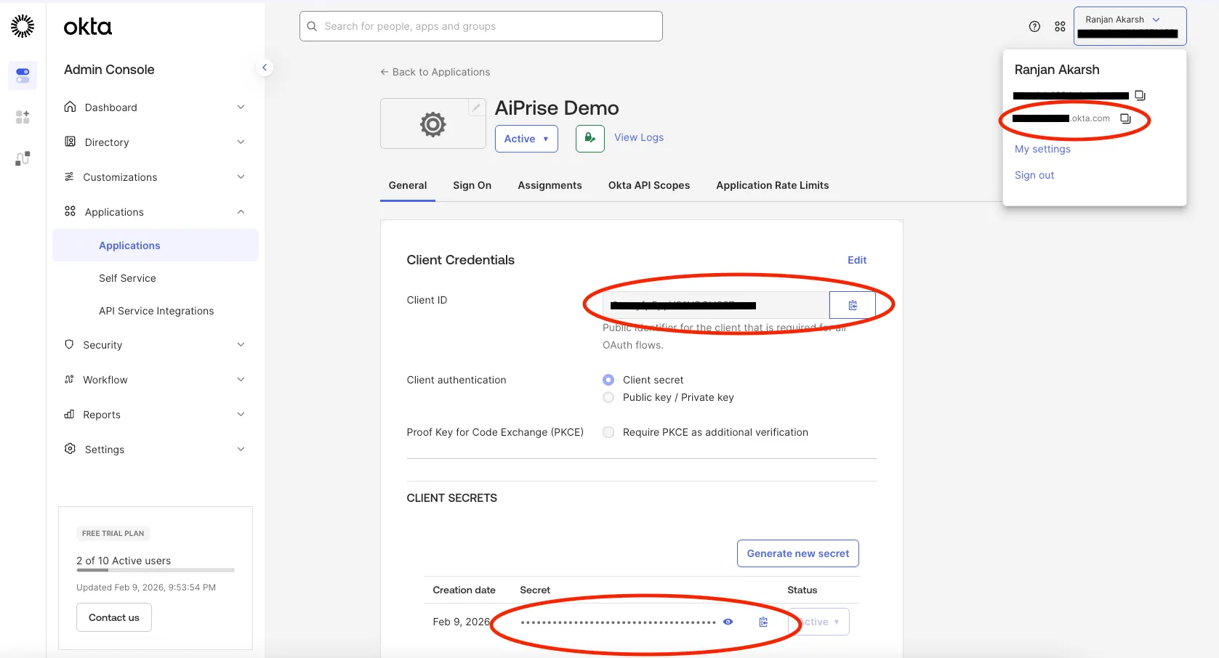This screenshot has height=658, width=1219.
Task: Open the Application Rate Limits tab
Action: [773, 185]
